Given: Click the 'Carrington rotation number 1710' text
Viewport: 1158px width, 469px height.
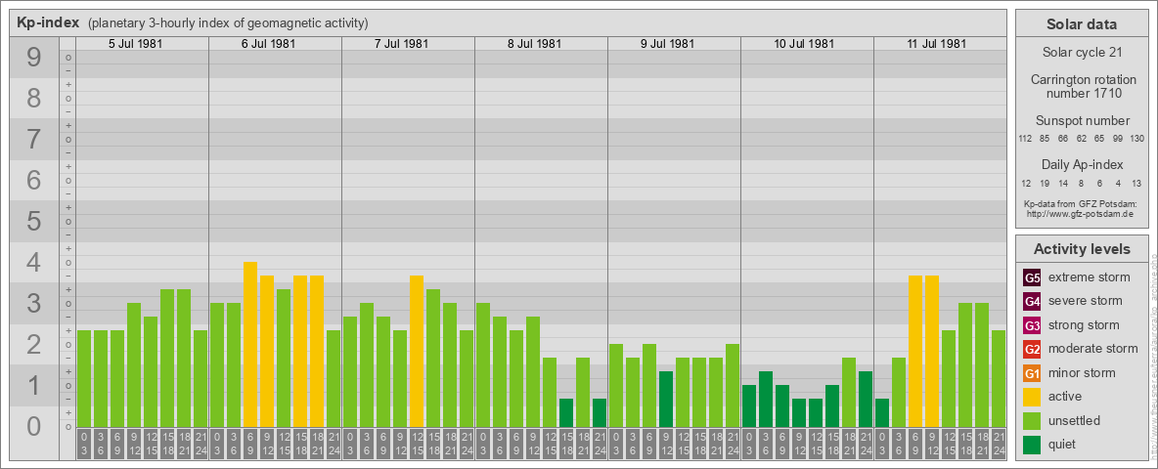Looking at the screenshot, I should point(1084,86).
